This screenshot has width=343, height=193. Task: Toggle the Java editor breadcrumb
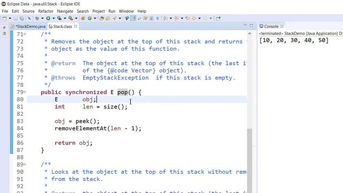click(x=127, y=18)
